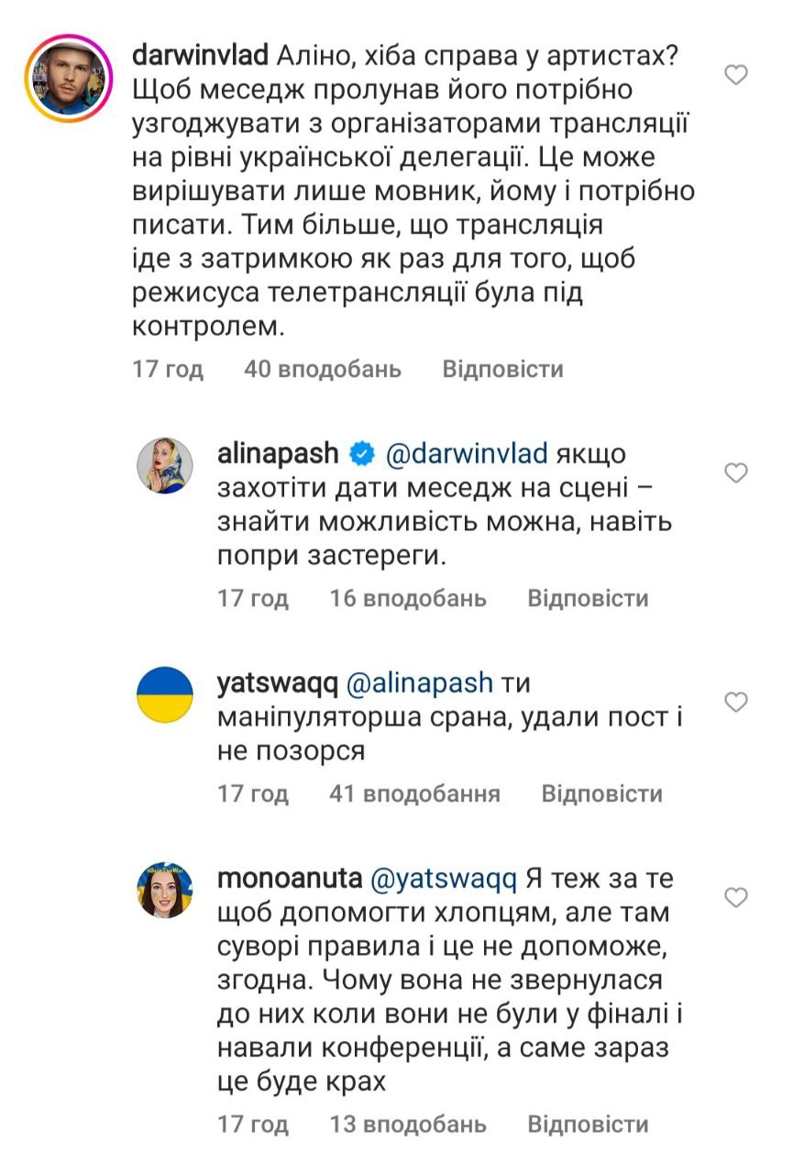
Task: Open darwinvlad's profile picture
Action: point(67,76)
